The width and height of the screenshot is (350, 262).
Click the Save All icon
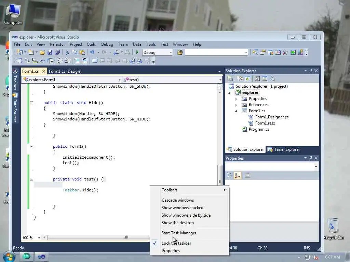tap(57, 52)
